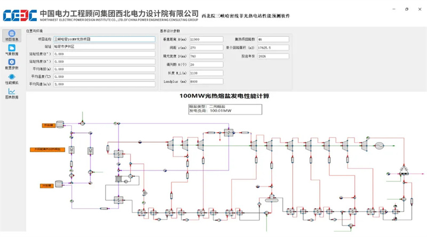The height and width of the screenshot is (237, 427).
Task: Edit the 平均温度 temperature field
Action: [104, 77]
